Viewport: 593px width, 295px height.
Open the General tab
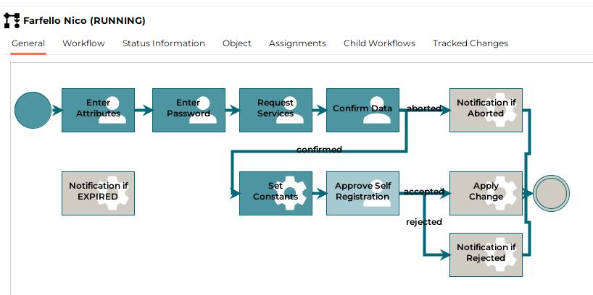(x=28, y=43)
